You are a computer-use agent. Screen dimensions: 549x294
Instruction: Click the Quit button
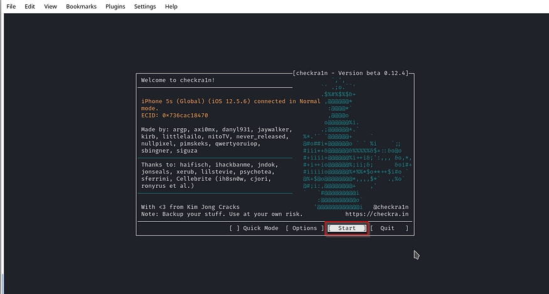coord(389,228)
